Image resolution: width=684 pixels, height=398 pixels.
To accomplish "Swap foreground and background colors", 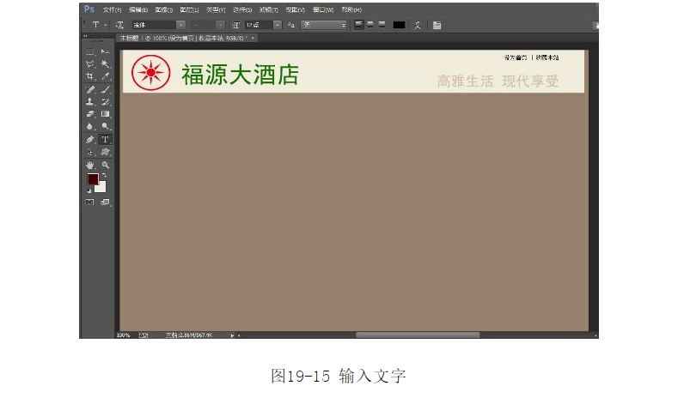I will [x=104, y=176].
